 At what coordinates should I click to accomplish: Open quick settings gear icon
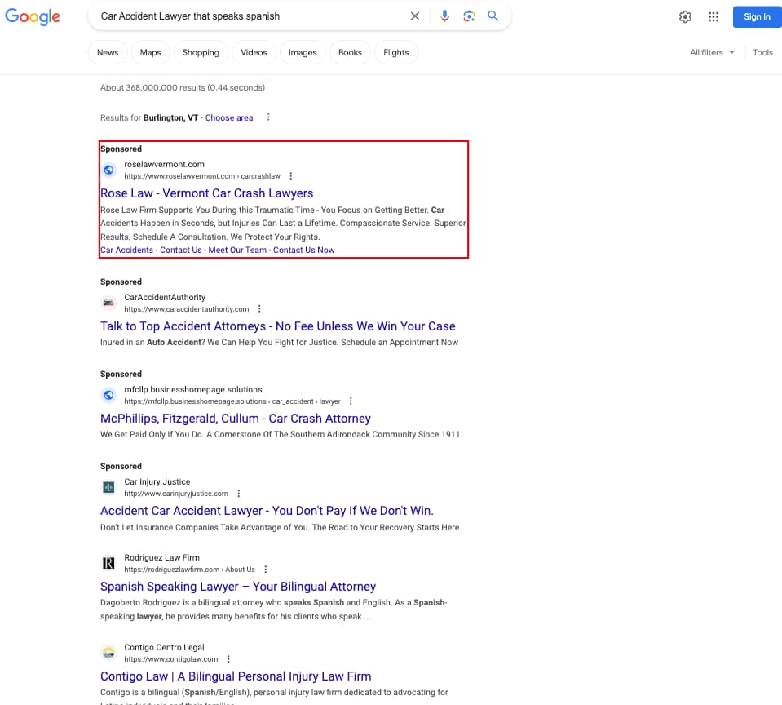[x=685, y=16]
